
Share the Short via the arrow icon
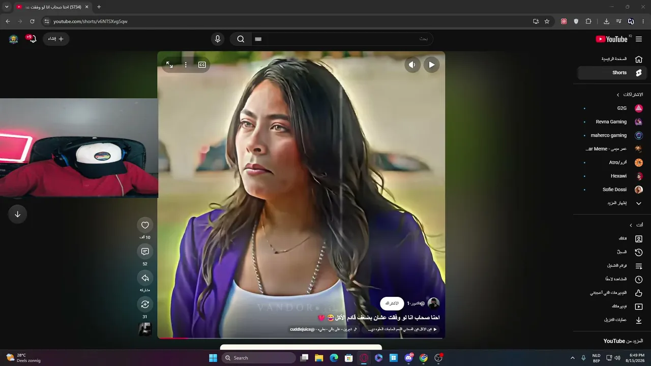click(x=145, y=278)
